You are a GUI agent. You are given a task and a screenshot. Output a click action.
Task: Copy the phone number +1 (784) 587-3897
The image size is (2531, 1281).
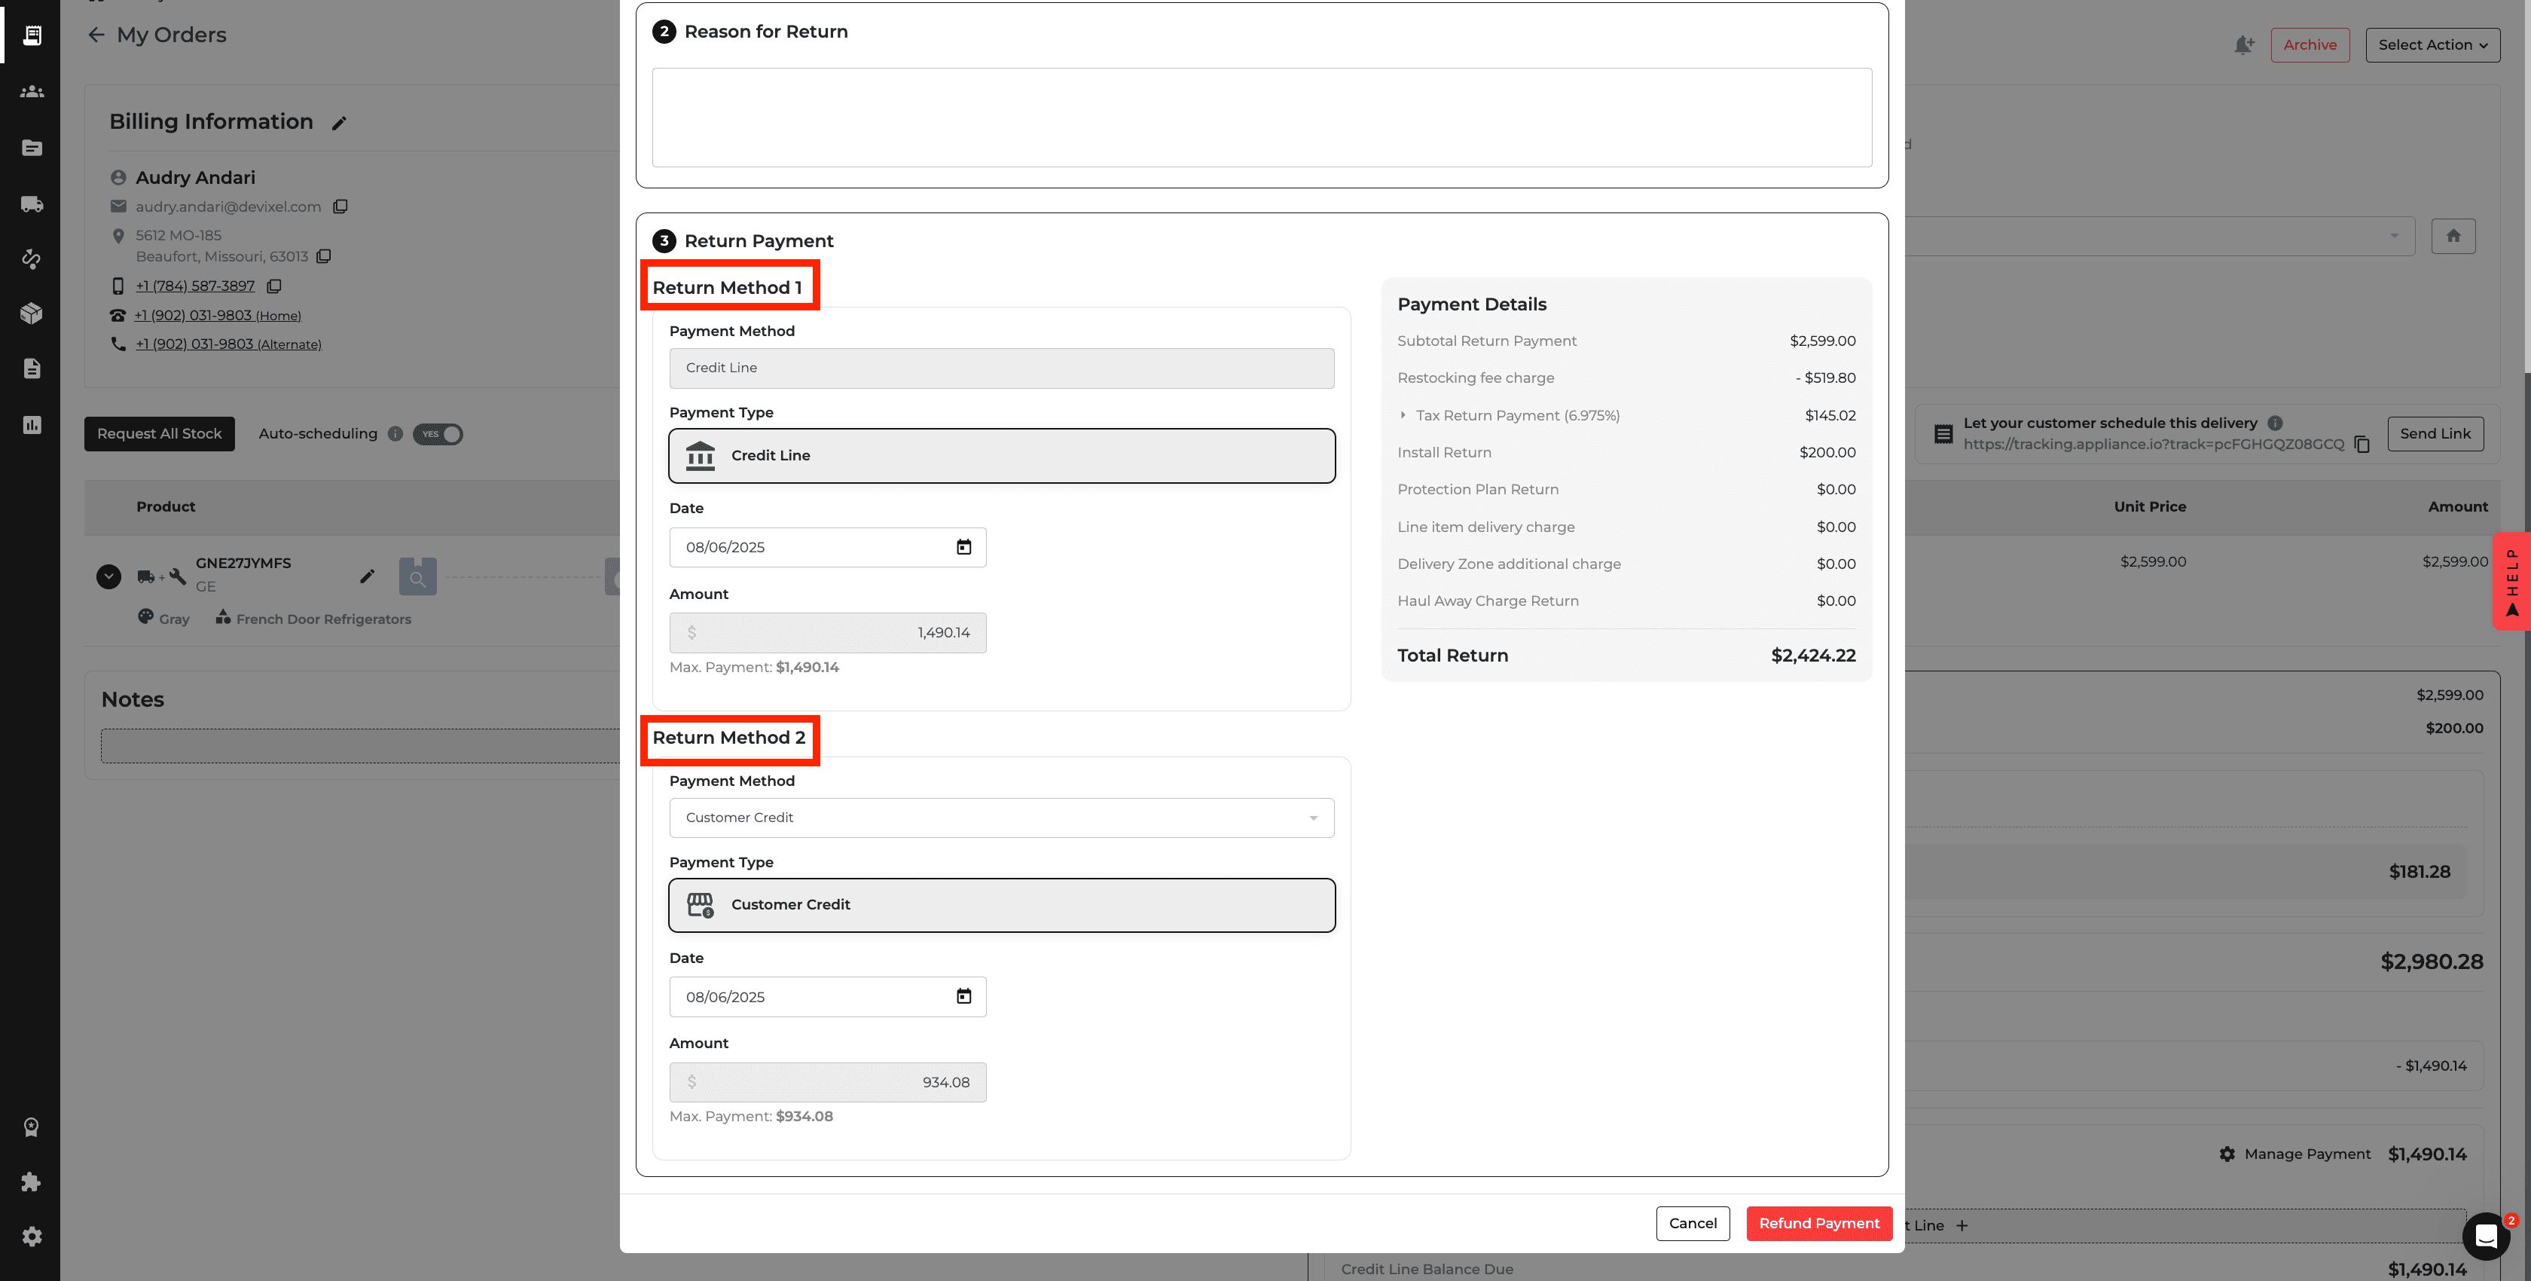click(274, 286)
